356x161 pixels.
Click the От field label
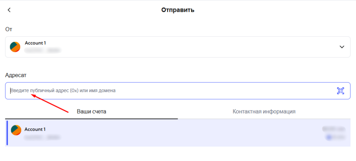point(9,29)
